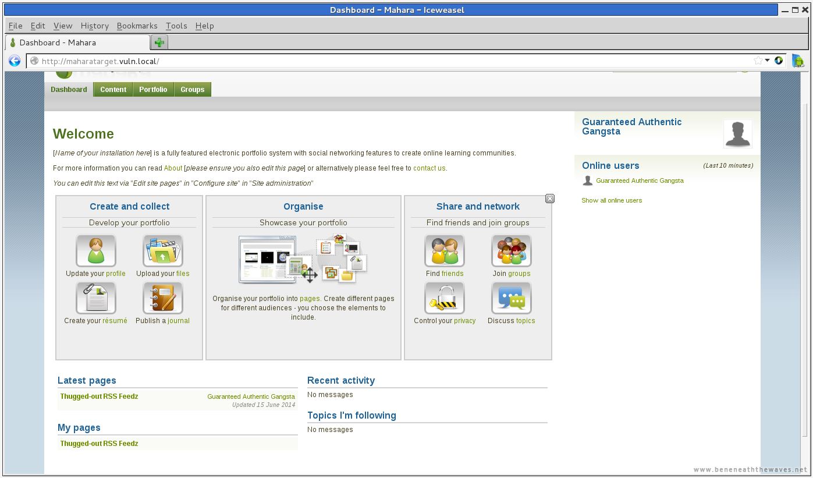Click the Join groups crowd icon
Screen dimensions: 813x478
pos(512,250)
